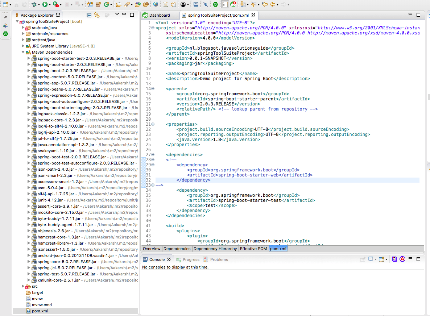Toggle the highlighted editor mode toolbar button
Screen dimensions: 430x316
[225, 4]
